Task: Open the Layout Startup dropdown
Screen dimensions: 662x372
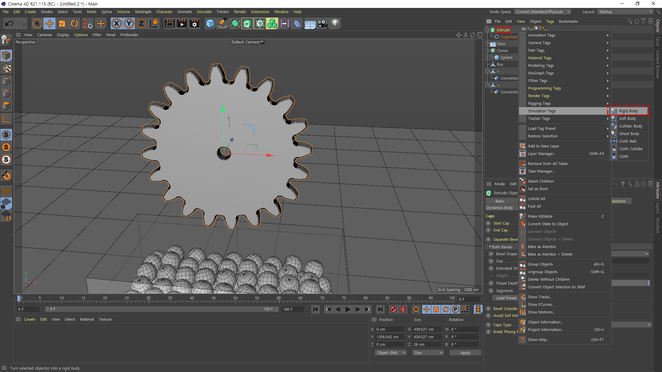Action: [x=625, y=12]
